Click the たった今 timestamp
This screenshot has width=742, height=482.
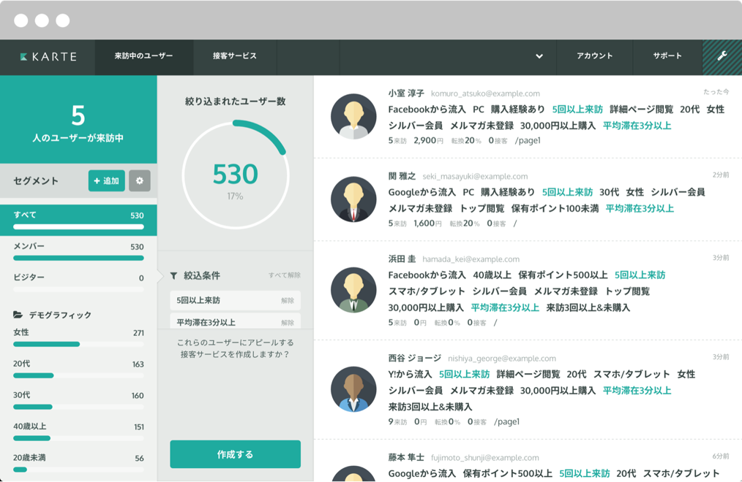[x=716, y=91]
